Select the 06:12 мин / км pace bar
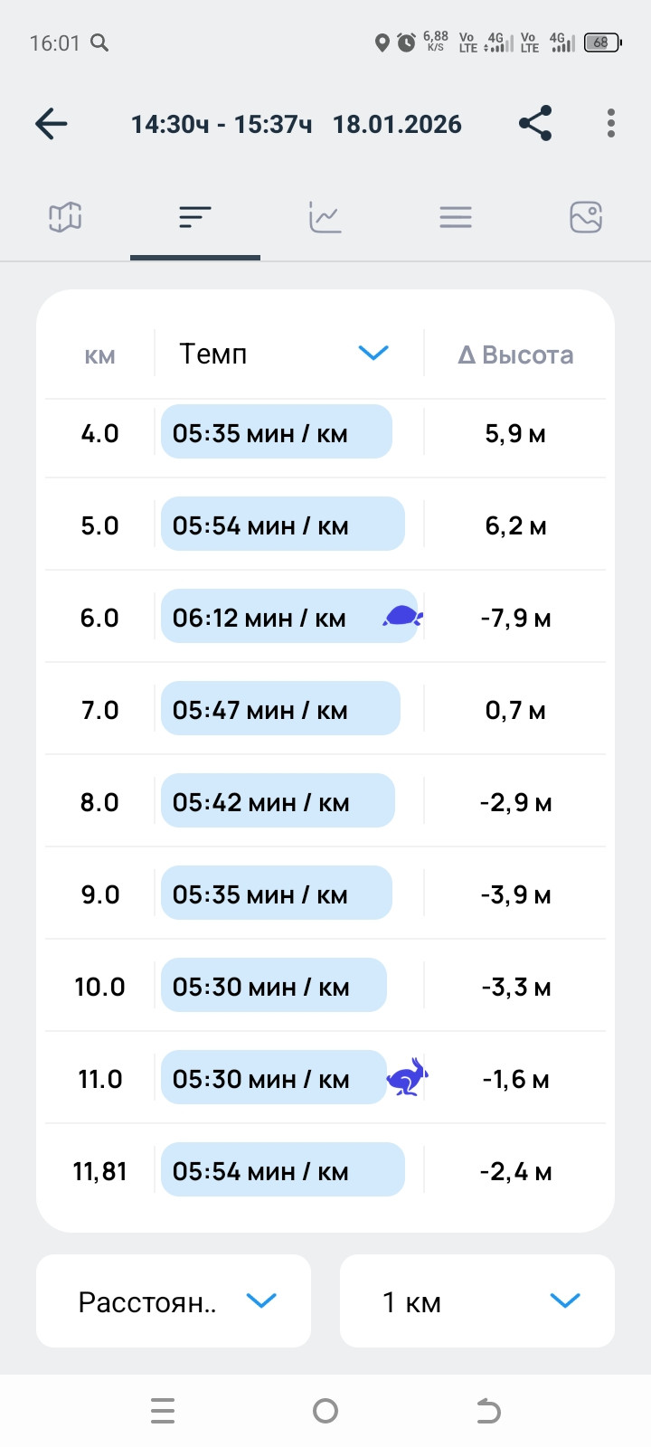 289,617
